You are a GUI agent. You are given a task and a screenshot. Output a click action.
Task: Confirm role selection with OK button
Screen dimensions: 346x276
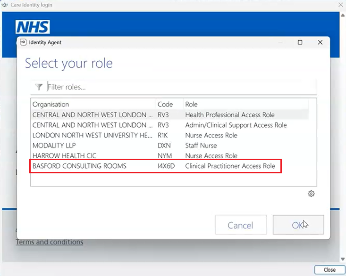298,225
